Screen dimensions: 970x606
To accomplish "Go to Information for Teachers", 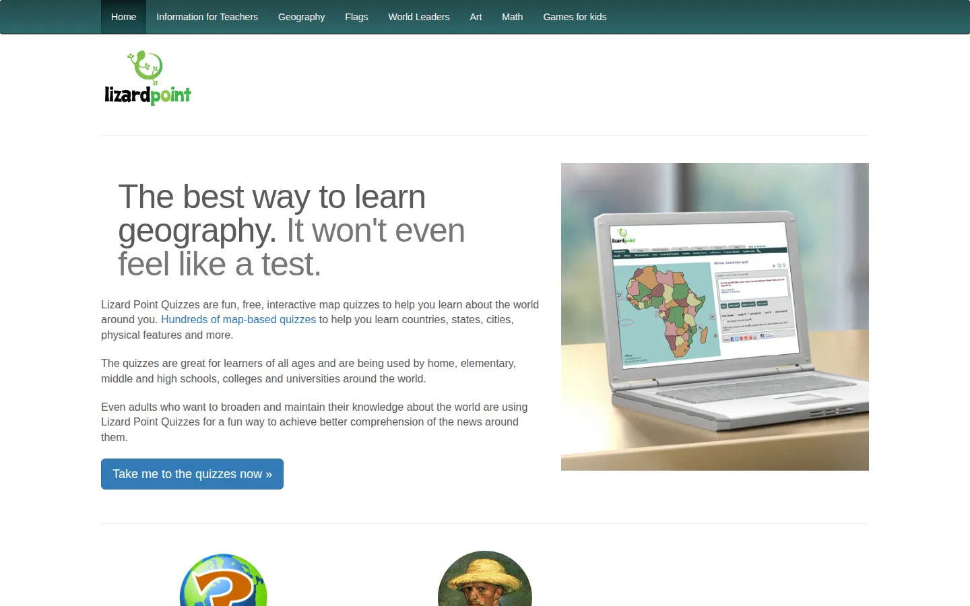I will click(x=207, y=17).
